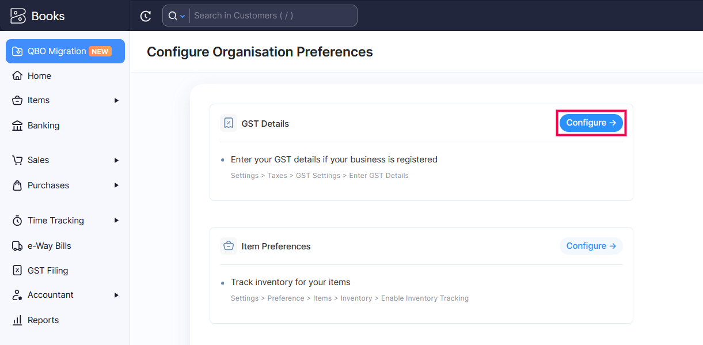Expand the Items submenu arrow

116,100
